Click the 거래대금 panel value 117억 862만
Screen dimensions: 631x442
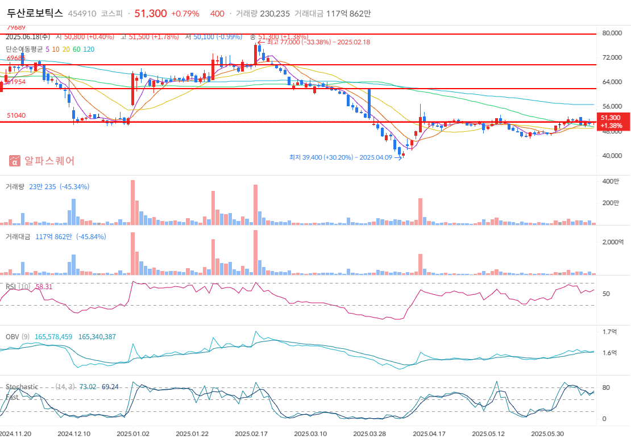tap(53, 237)
